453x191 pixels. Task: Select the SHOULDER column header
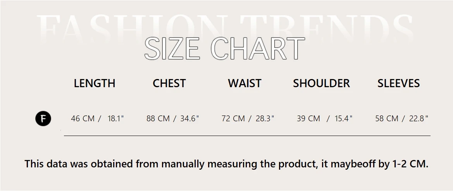(321, 83)
